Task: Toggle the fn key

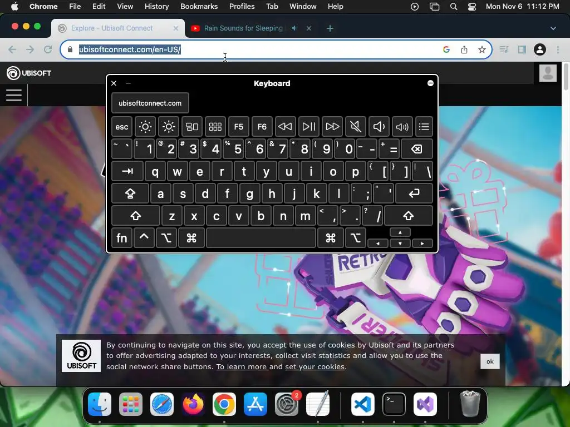Action: pyautogui.click(x=122, y=238)
